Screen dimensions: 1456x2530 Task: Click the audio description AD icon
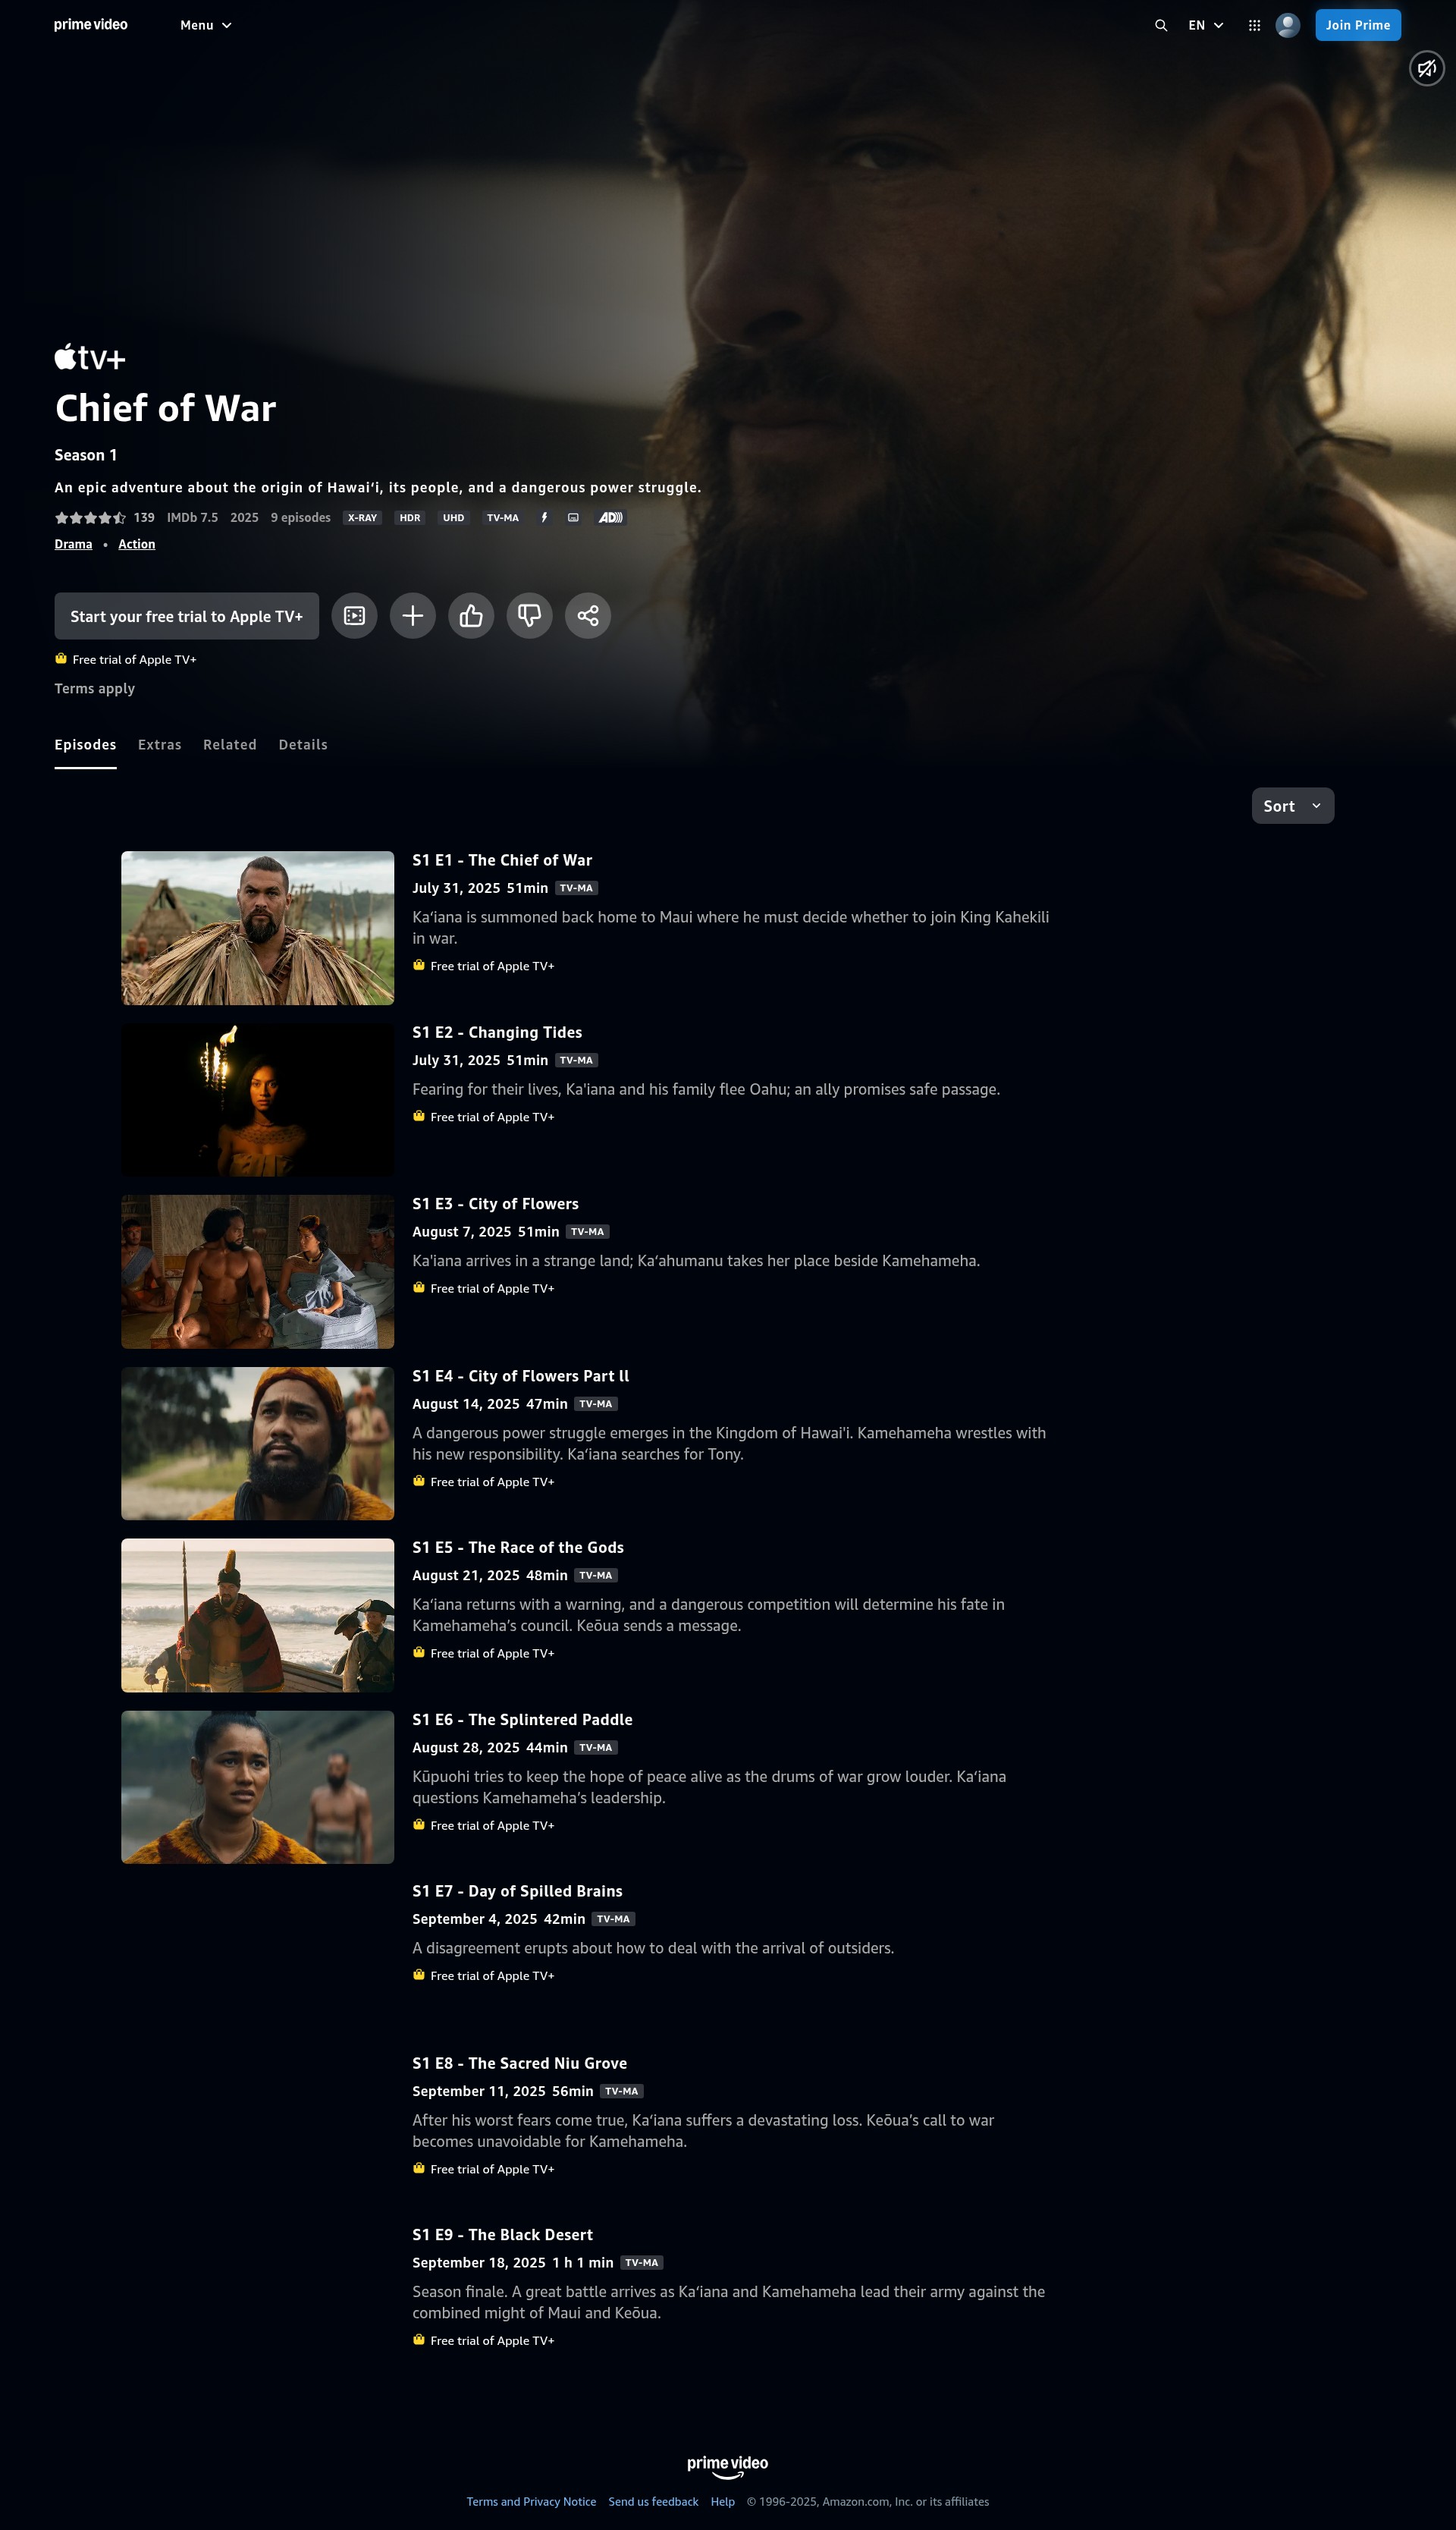(x=610, y=517)
